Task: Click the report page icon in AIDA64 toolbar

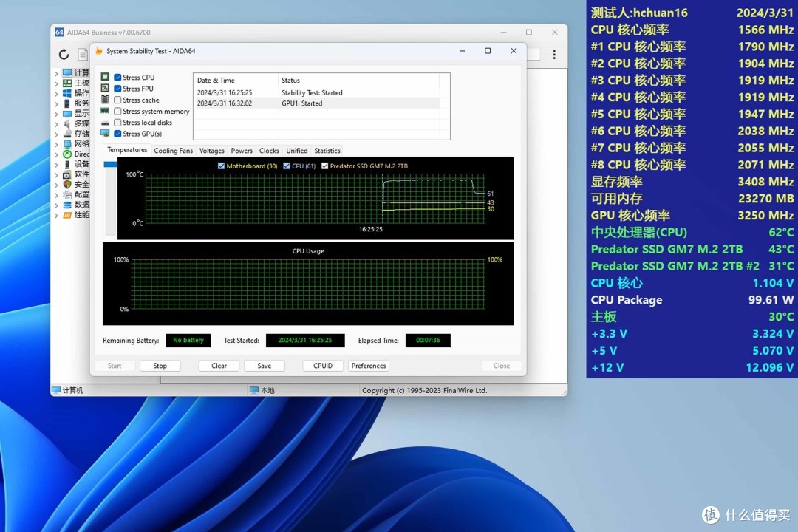Action: pos(83,54)
